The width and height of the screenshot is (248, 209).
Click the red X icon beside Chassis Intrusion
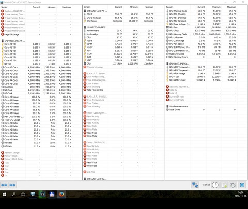(x=85, y=67)
